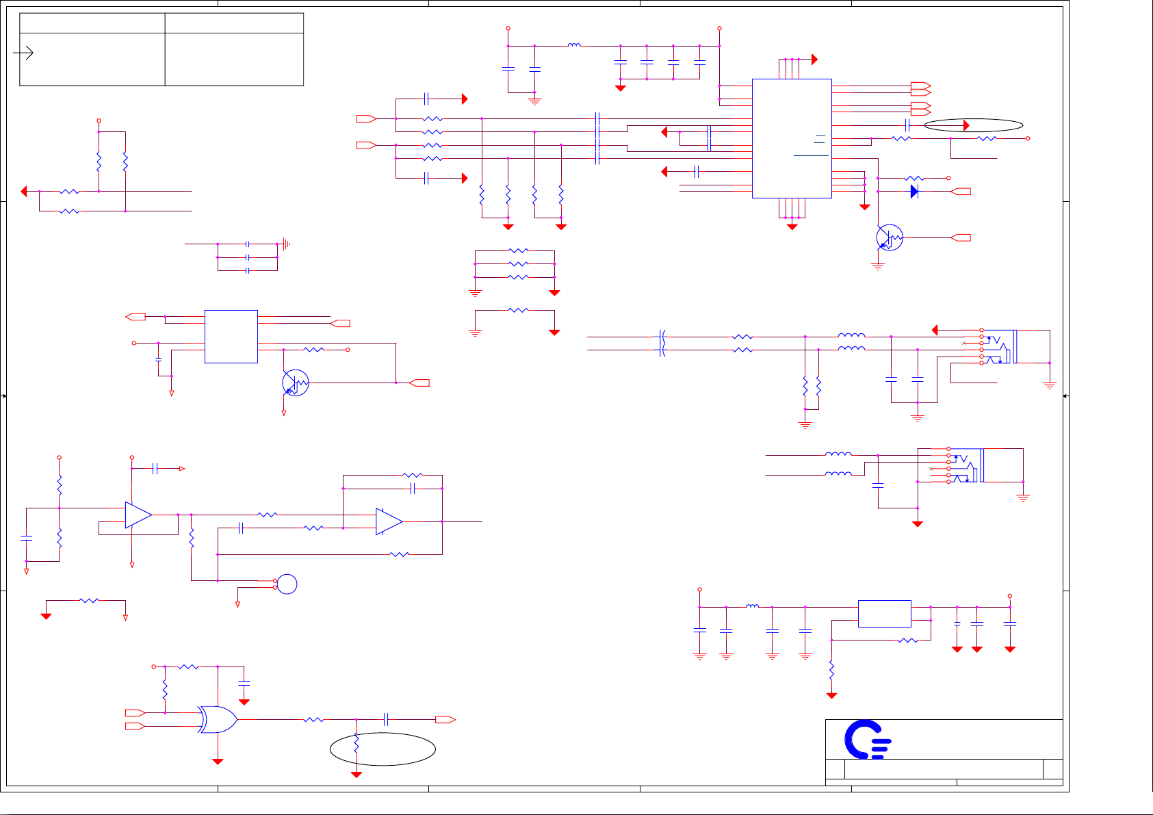Select the resistor enclosed by the bottom ellipse
Screen dimensions: 1153x815
tap(356, 745)
